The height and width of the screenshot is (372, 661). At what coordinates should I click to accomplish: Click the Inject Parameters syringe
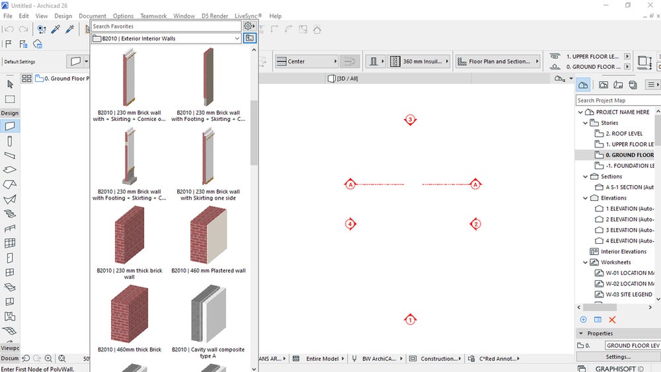(69, 29)
